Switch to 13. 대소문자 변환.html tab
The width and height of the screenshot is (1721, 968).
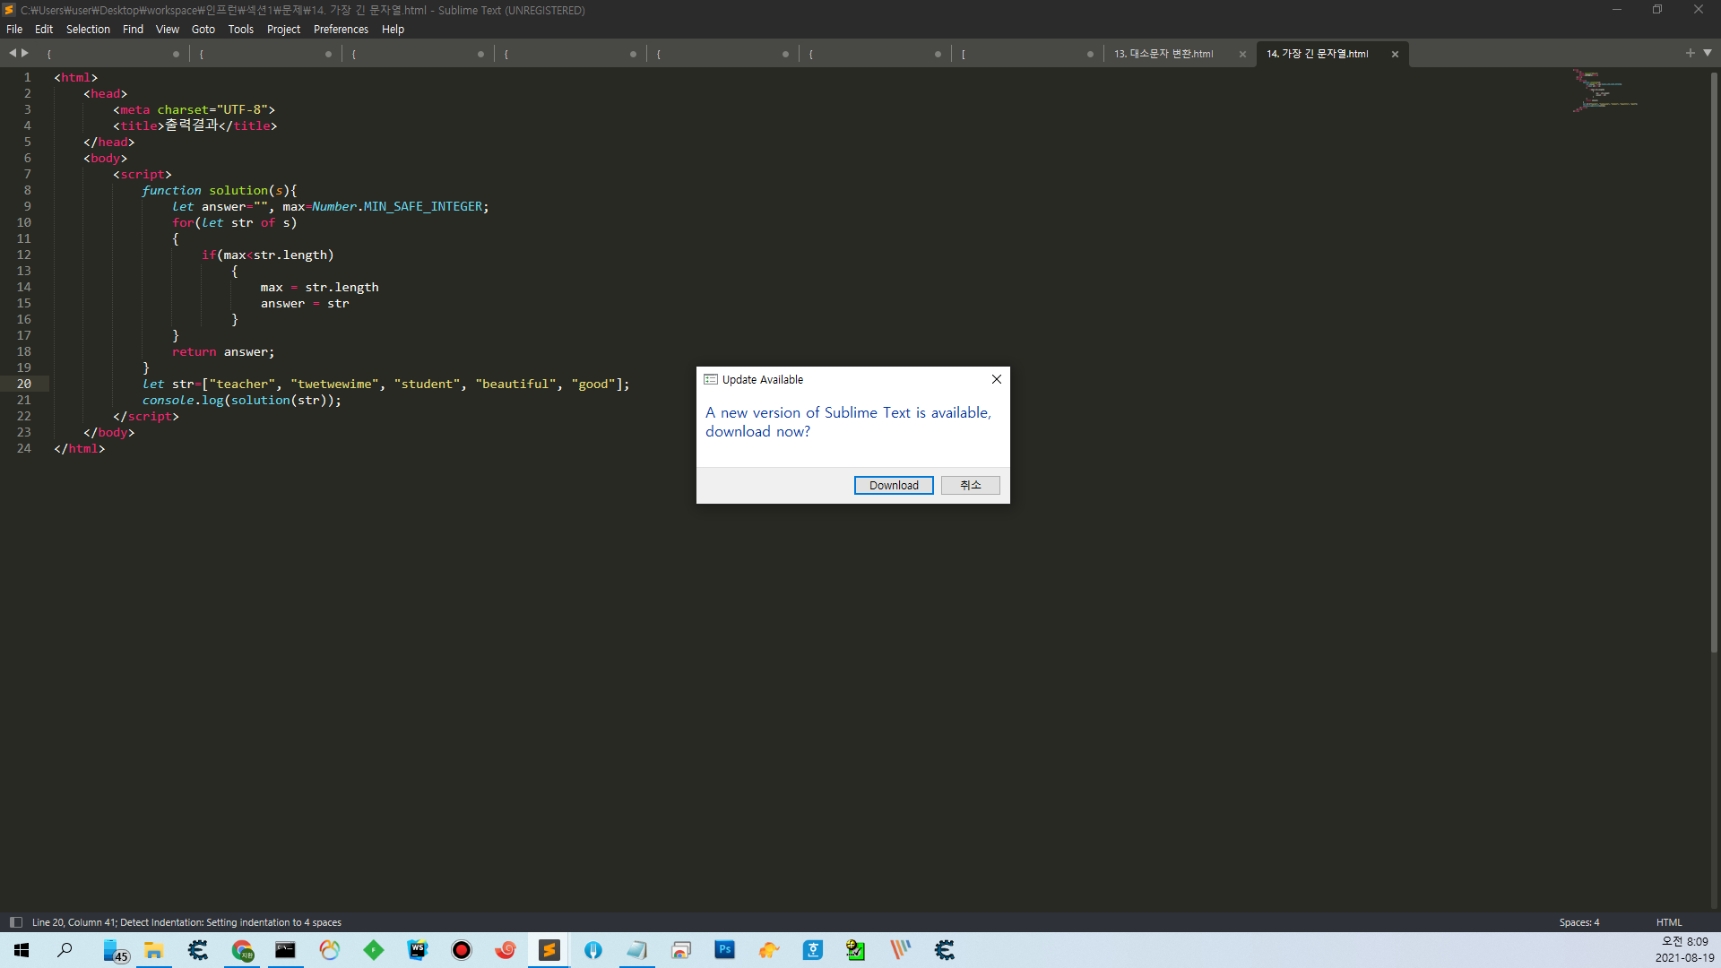click(x=1163, y=54)
